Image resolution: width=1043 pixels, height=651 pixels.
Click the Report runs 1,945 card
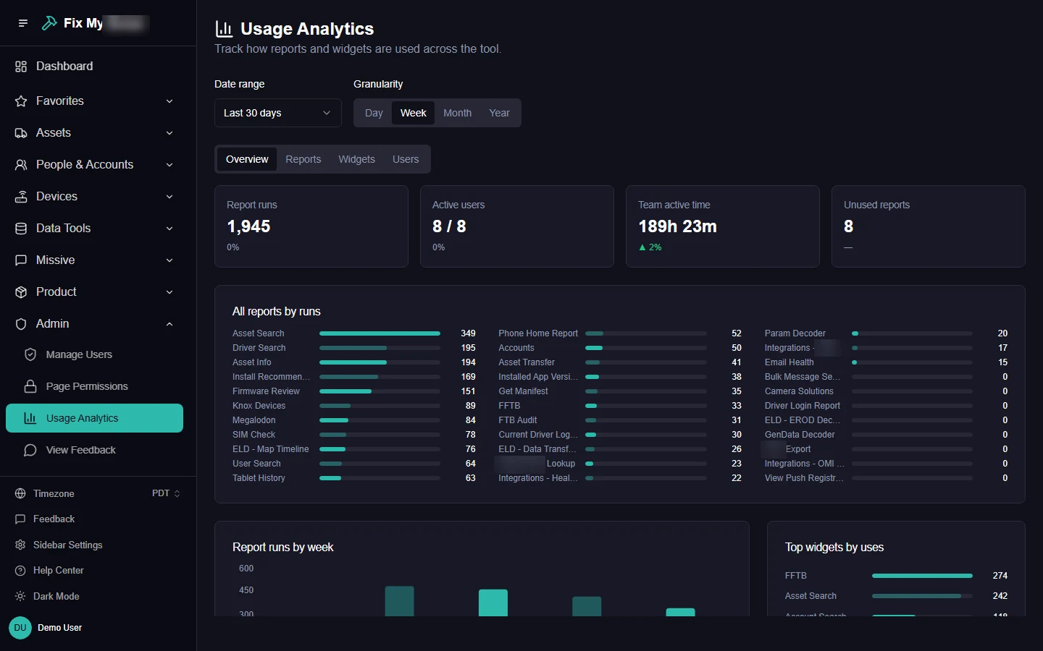[x=311, y=226]
